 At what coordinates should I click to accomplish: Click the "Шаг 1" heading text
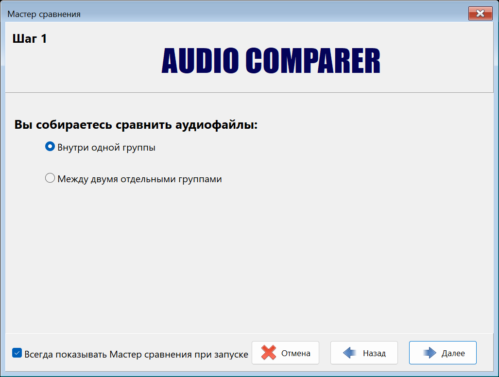(x=30, y=39)
